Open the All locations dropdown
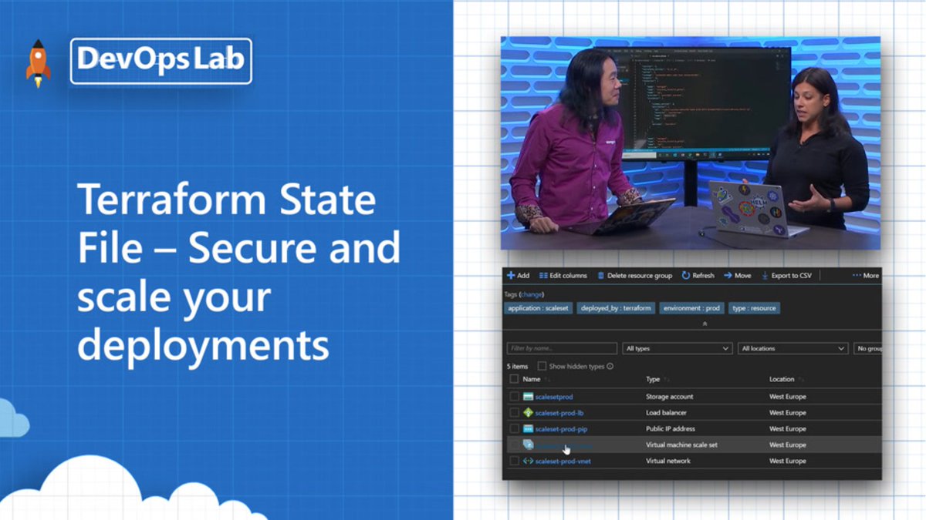 793,349
